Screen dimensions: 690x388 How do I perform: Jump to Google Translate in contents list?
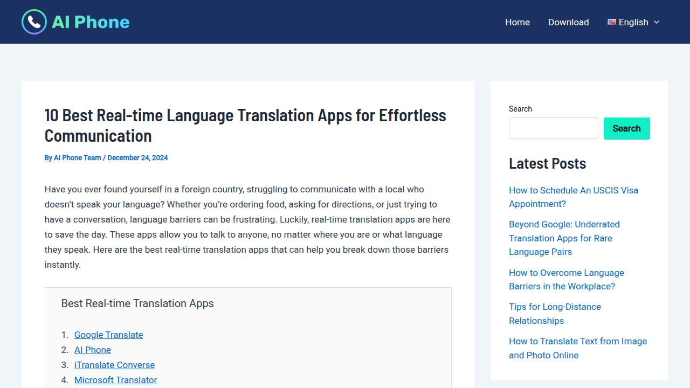click(x=108, y=335)
